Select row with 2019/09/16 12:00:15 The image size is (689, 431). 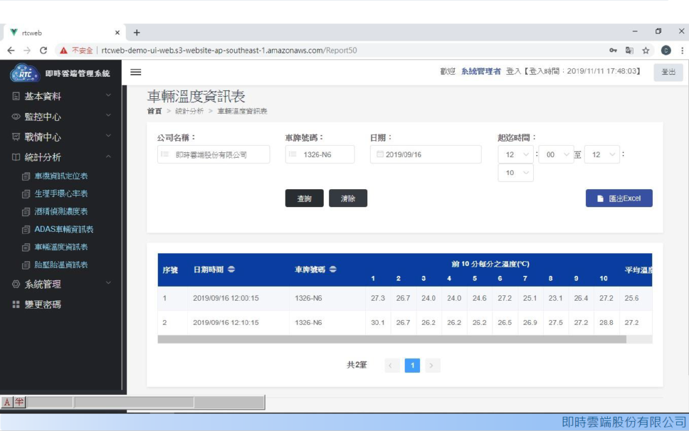point(405,298)
